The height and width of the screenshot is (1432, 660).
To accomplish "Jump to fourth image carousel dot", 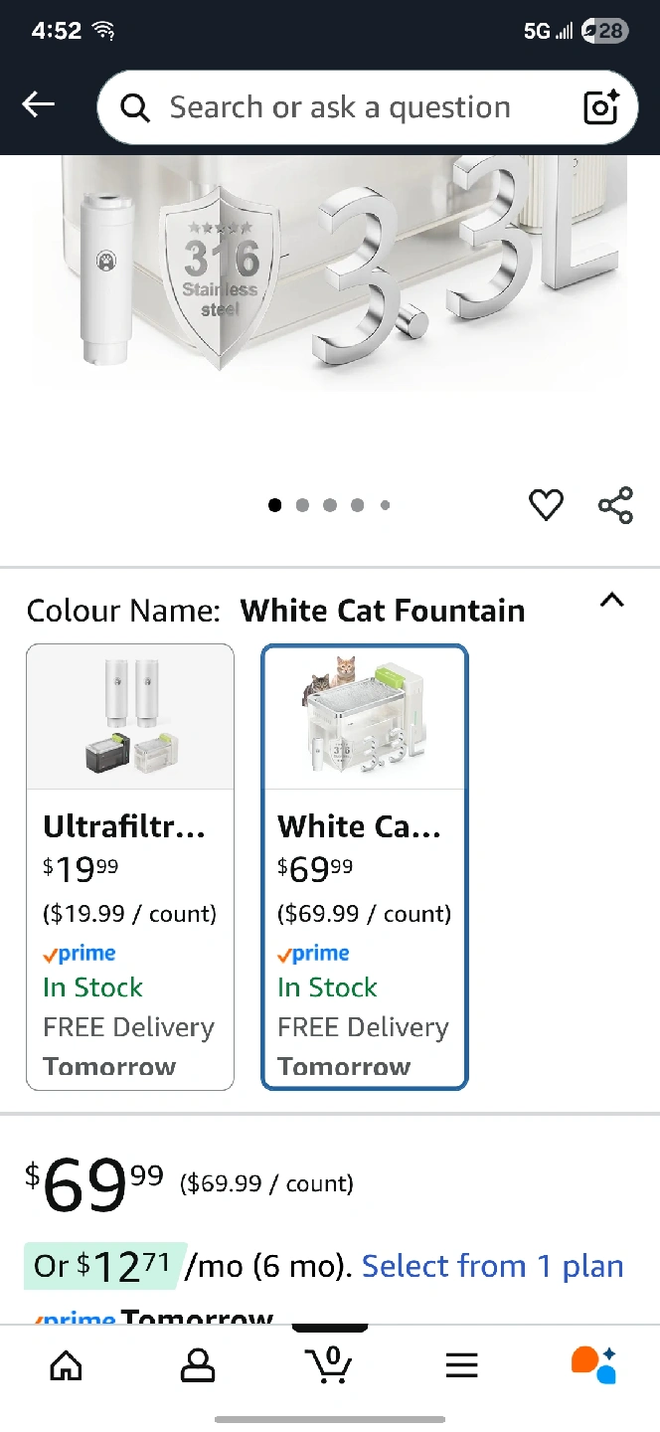I will 357,505.
